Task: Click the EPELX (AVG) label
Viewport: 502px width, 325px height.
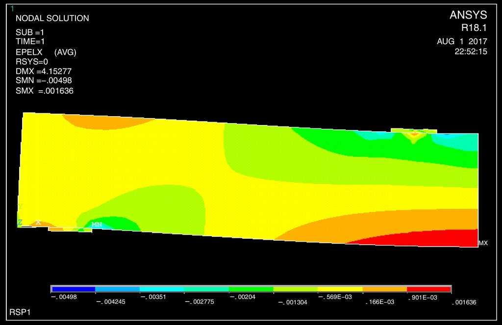Action: pos(46,52)
